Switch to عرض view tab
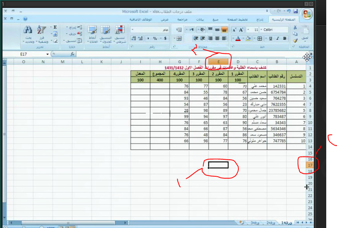Screen dimensions: 337x228 (x=165, y=19)
